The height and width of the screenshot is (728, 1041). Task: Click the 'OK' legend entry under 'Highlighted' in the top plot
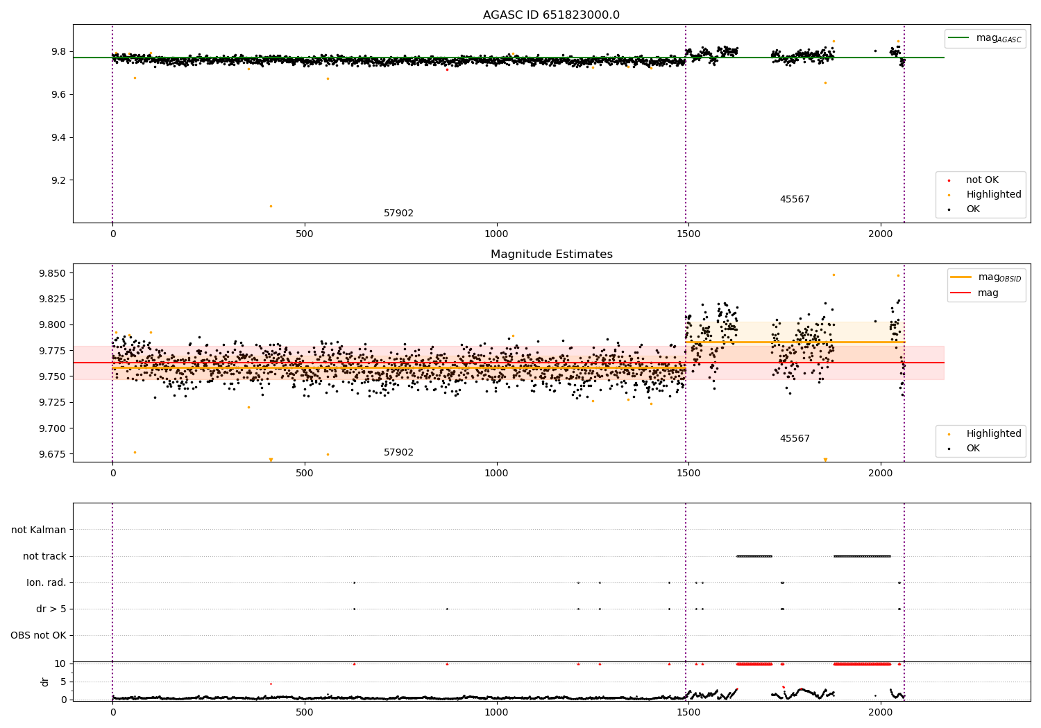(x=965, y=209)
